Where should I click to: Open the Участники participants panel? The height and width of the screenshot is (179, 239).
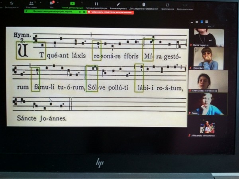(x=31, y=3)
